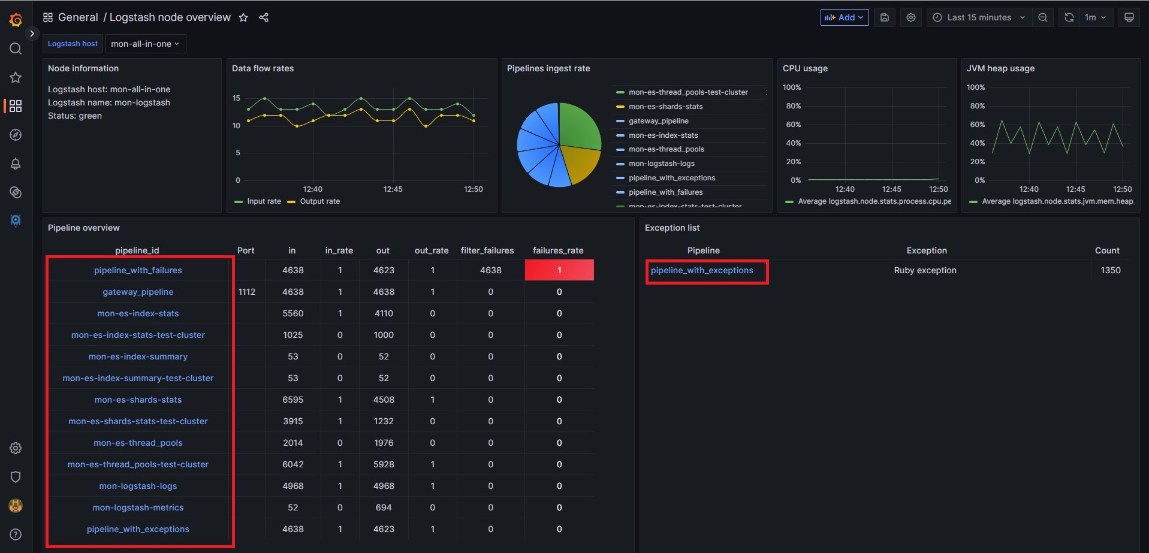Open the Node information panel title

(x=83, y=68)
